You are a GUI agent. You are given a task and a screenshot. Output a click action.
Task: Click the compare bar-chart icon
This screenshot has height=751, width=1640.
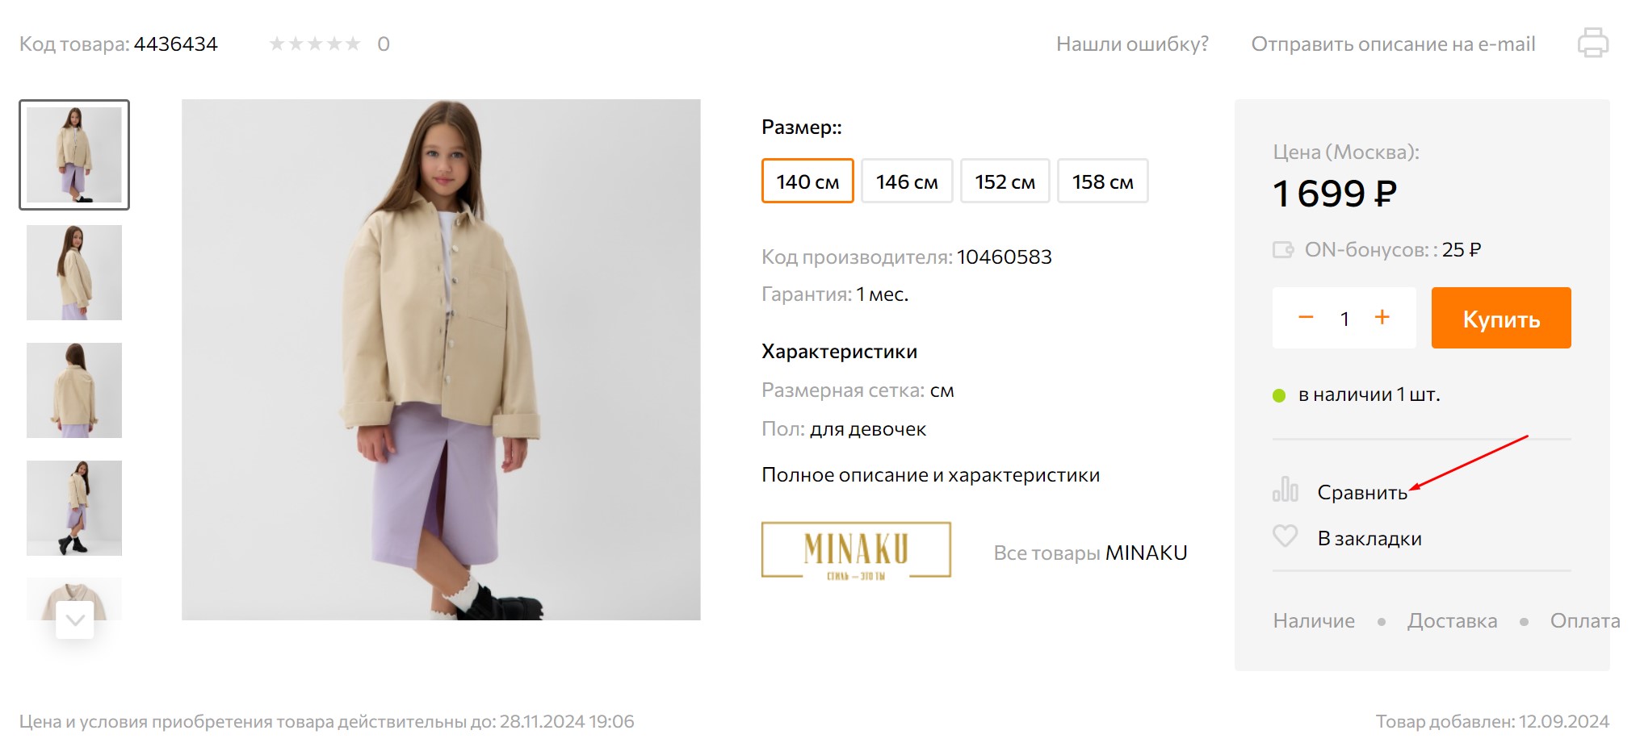(x=1285, y=490)
